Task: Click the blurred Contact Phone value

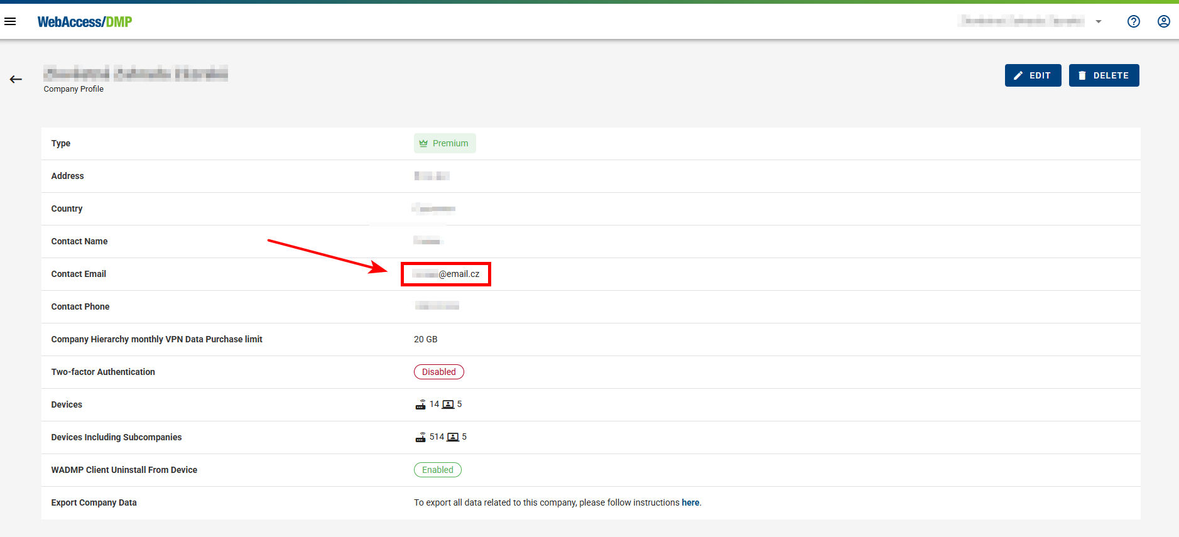Action: (x=437, y=306)
